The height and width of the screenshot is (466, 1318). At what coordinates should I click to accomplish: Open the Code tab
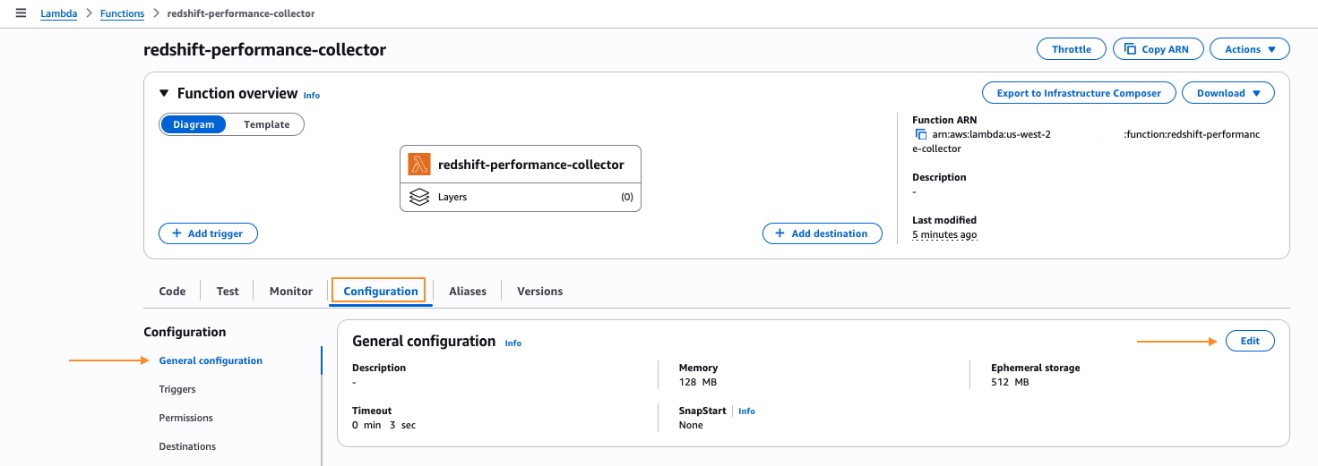coord(172,291)
